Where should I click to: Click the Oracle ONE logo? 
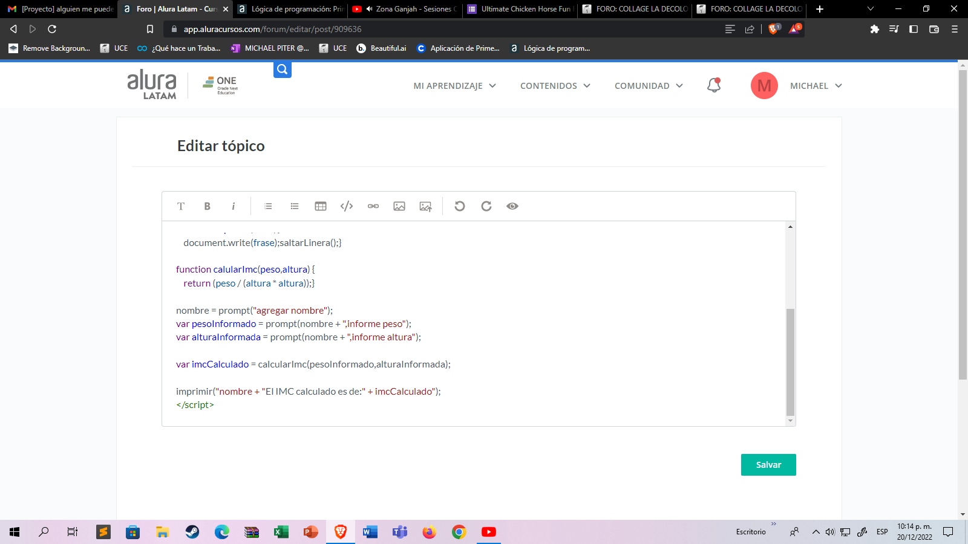coord(220,85)
